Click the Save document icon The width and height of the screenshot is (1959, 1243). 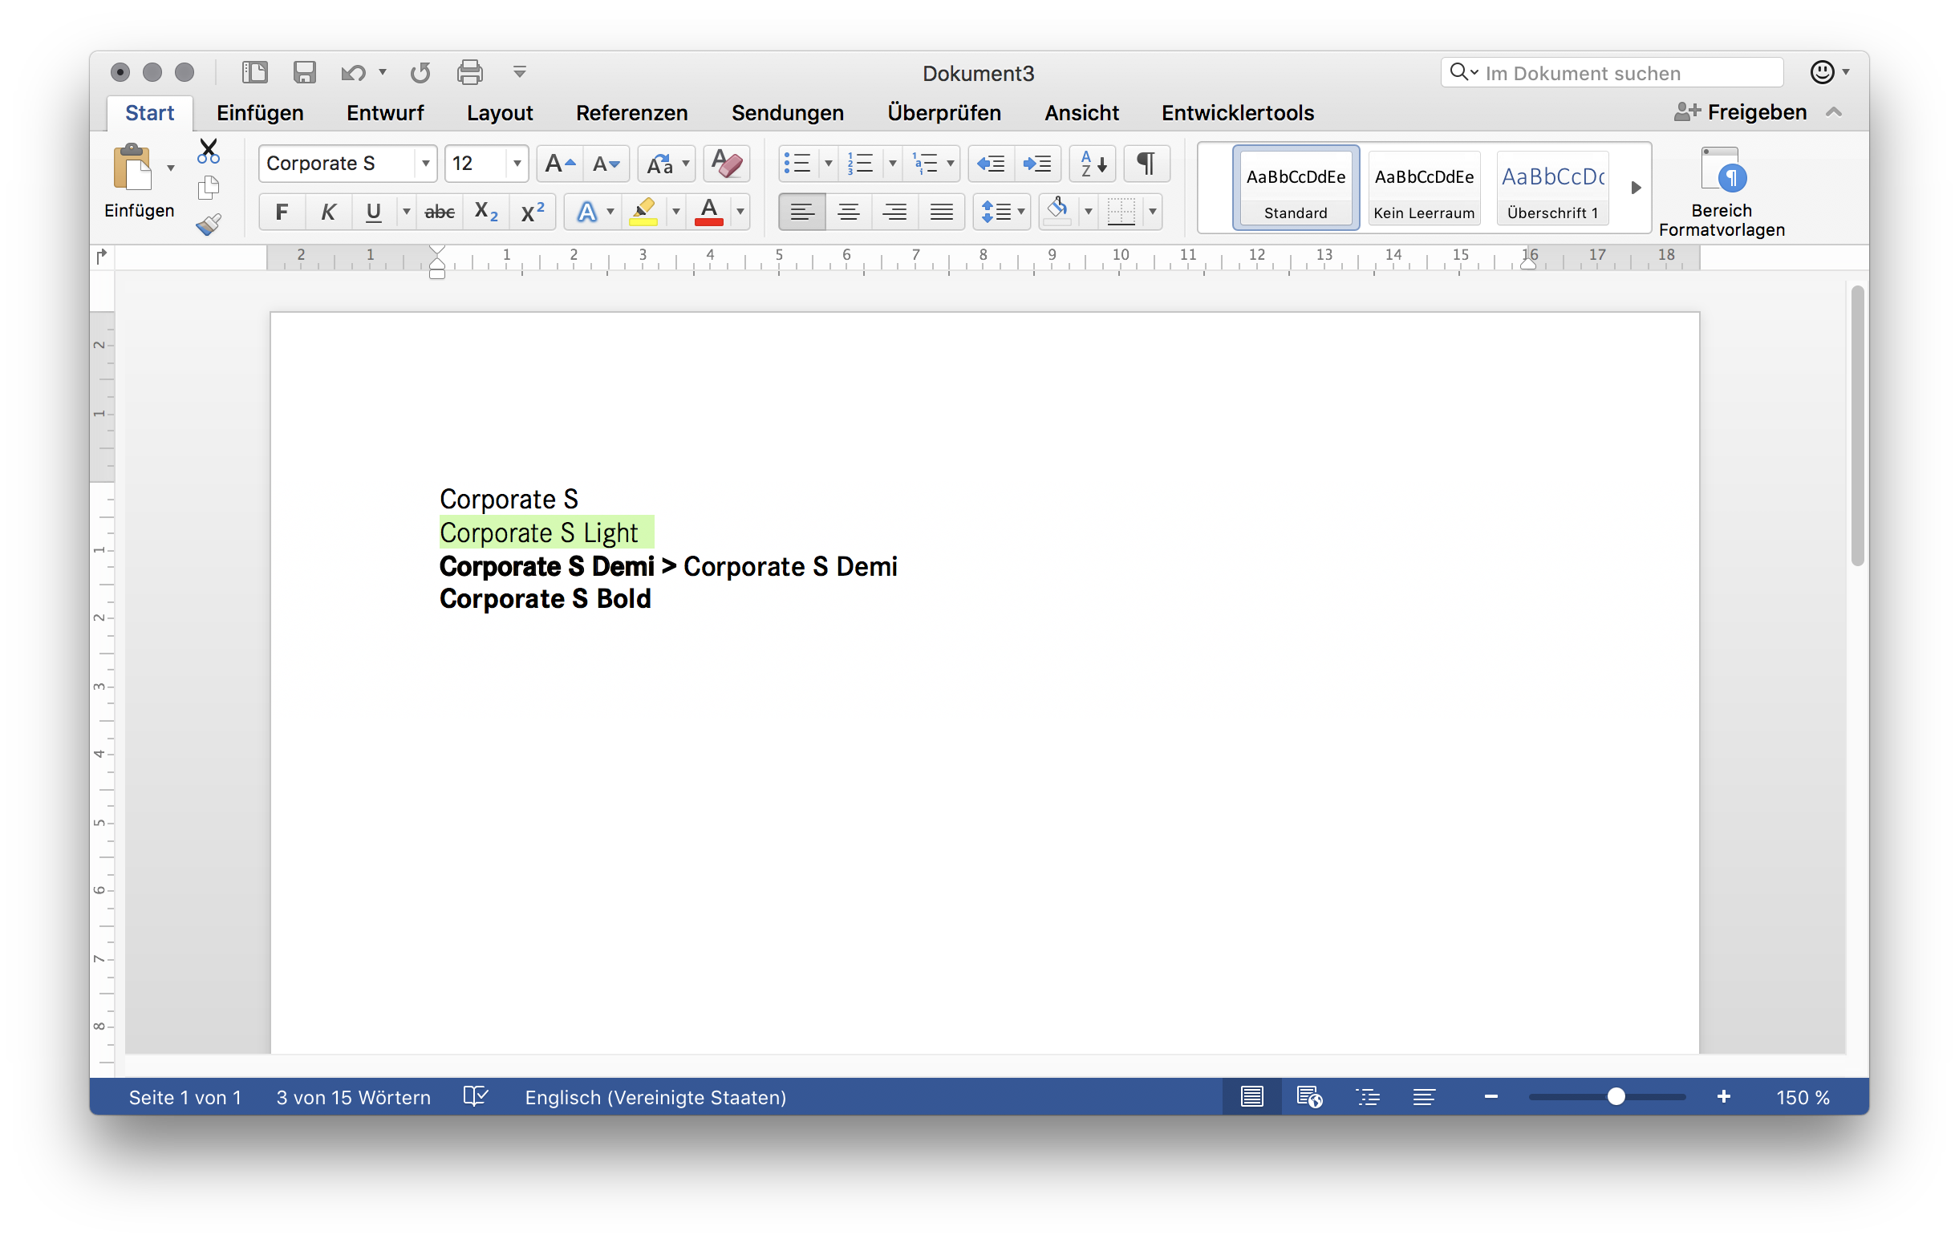tap(304, 72)
